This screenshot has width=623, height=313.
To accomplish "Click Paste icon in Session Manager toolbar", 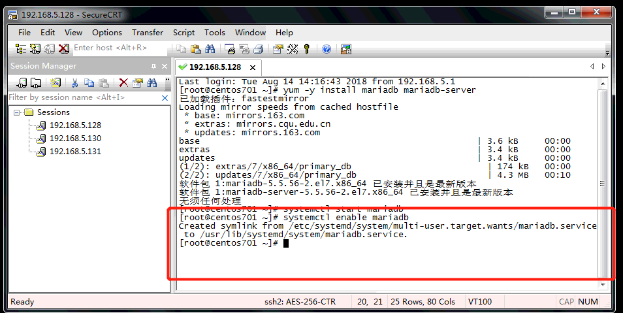I will coord(104,82).
